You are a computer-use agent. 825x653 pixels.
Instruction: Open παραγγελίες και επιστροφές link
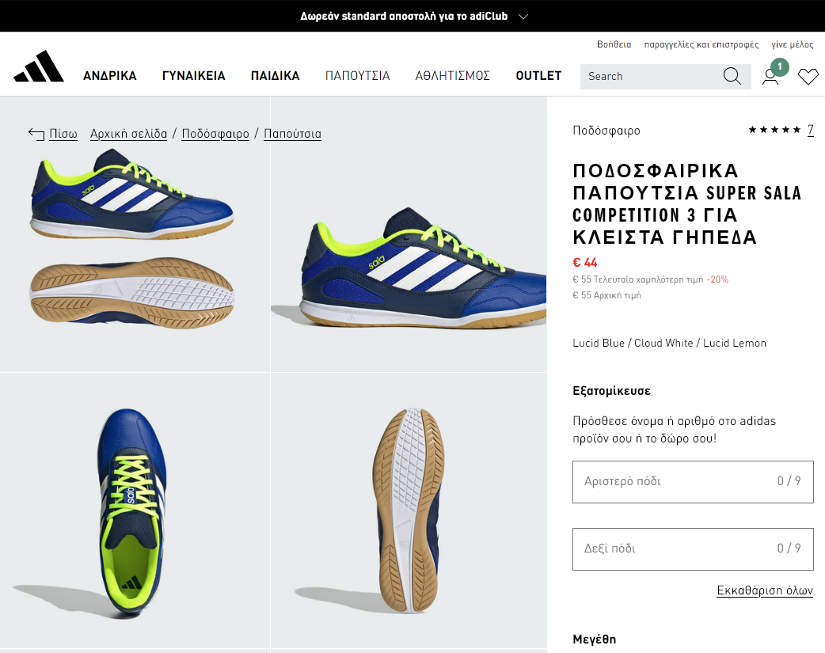point(701,45)
